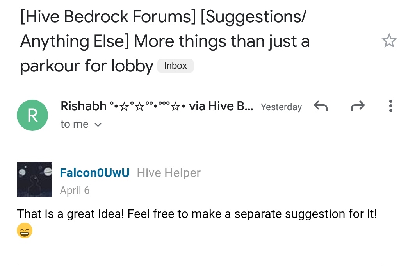
Task: Select the sender name Rishabh
Action: pyautogui.click(x=84, y=106)
